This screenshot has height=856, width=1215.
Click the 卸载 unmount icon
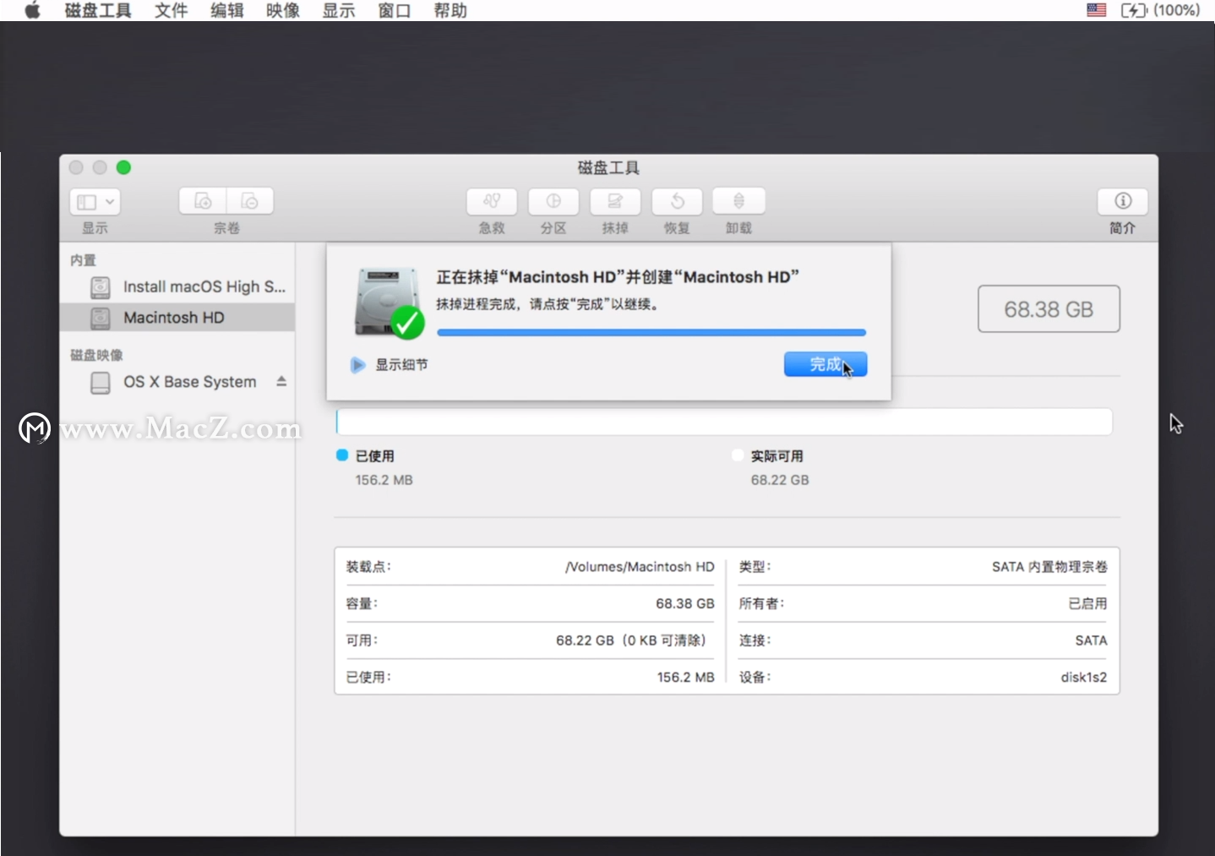point(738,201)
